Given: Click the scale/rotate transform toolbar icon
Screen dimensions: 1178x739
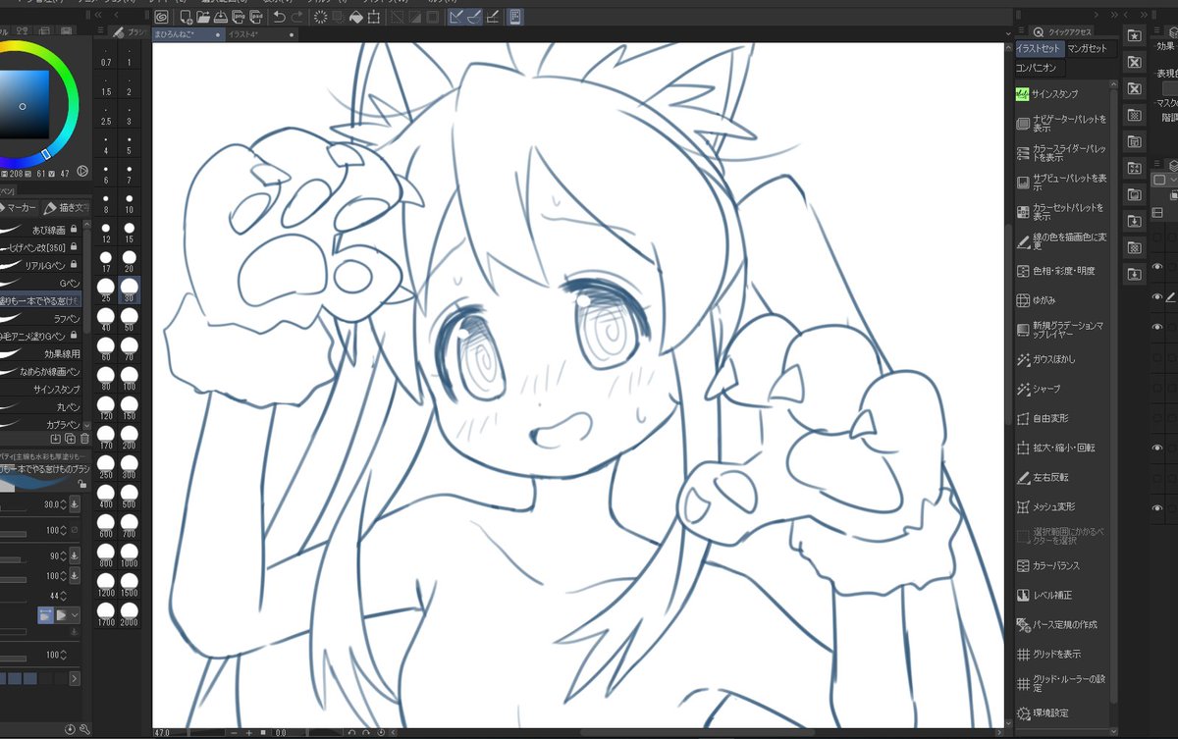Looking at the screenshot, I should pos(374,17).
